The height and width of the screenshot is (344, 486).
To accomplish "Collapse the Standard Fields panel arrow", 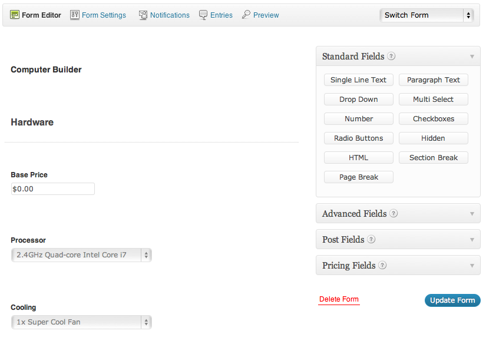I will click(472, 57).
